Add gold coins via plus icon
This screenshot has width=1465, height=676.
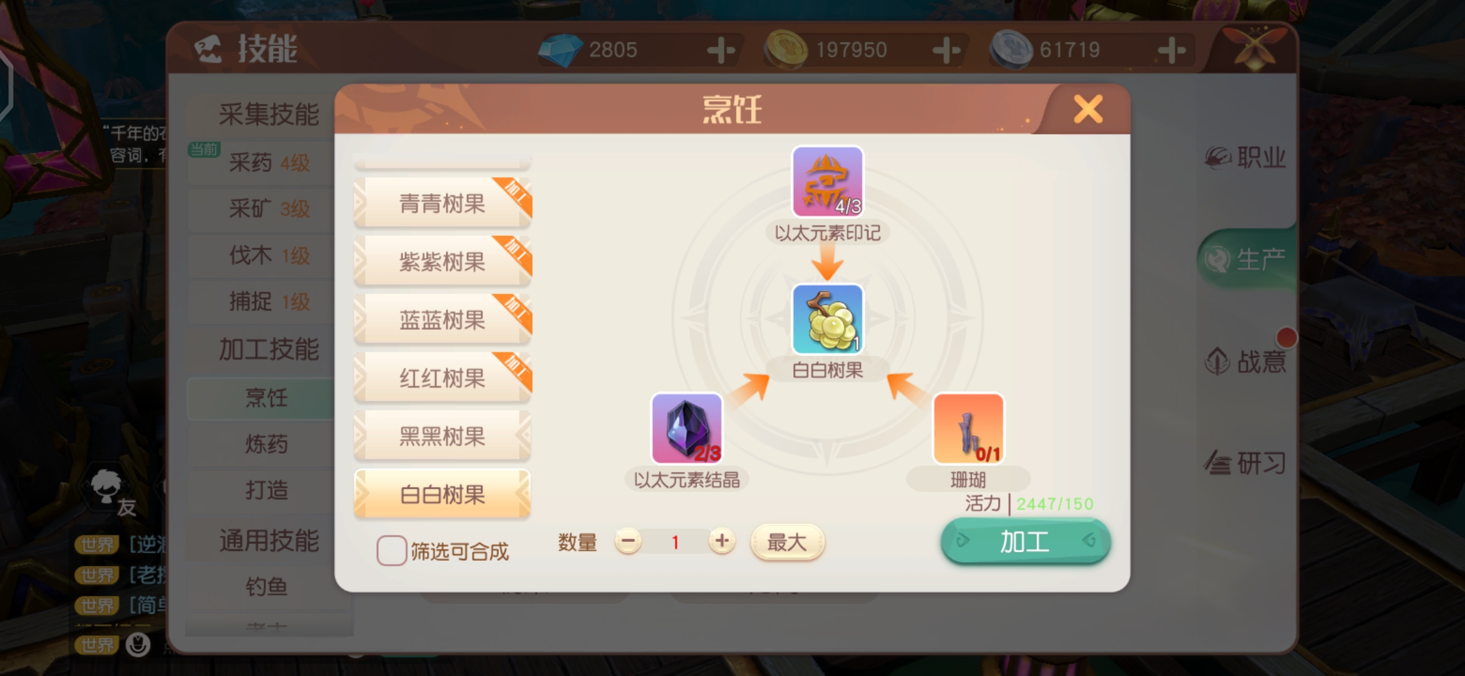(946, 50)
